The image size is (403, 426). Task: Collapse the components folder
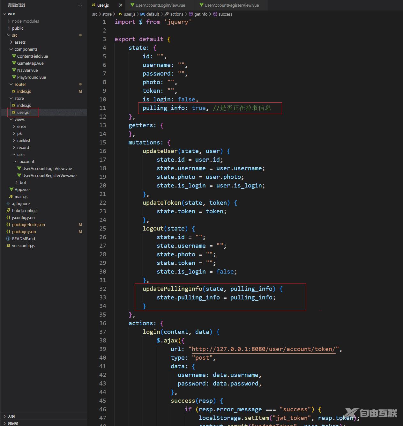(11, 49)
